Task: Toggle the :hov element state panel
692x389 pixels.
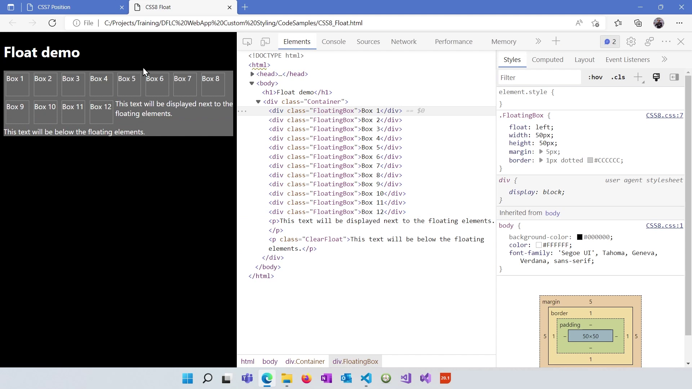Action: click(x=595, y=77)
